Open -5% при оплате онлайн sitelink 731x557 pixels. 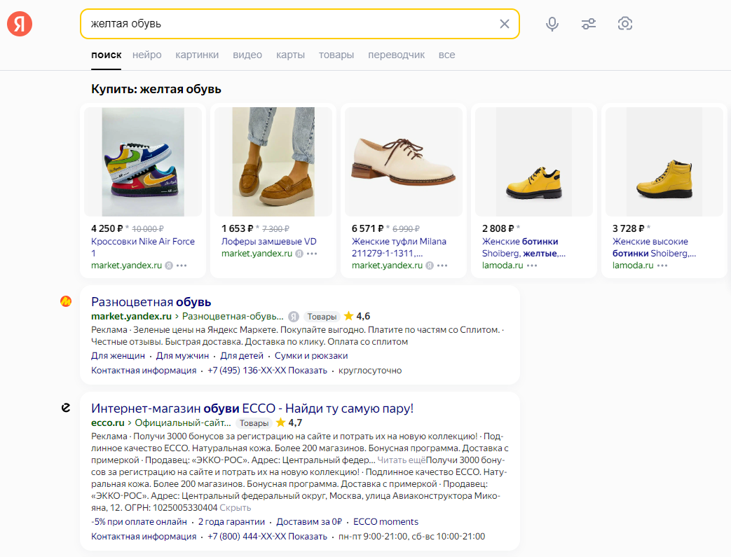(x=139, y=521)
